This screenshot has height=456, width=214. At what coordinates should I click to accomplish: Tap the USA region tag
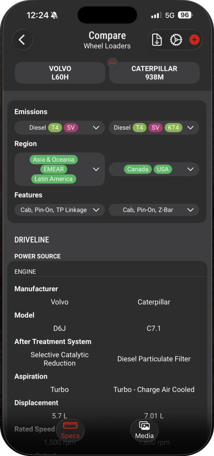pyautogui.click(x=163, y=169)
